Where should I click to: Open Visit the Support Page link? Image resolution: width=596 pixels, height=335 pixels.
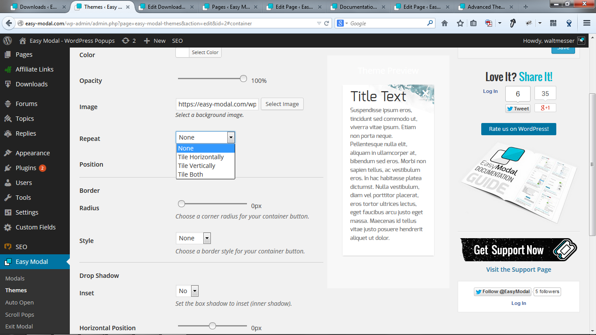point(518,270)
